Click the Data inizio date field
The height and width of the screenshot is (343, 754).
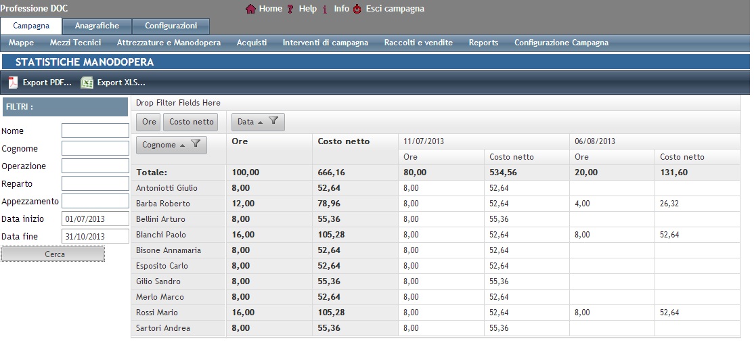tap(95, 219)
